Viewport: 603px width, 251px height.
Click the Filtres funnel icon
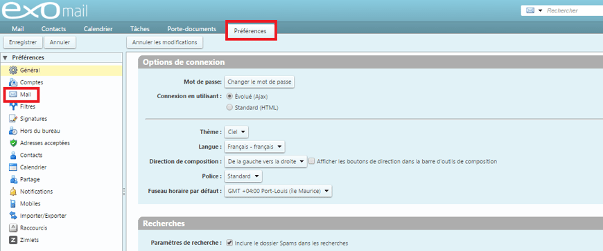tap(13, 106)
